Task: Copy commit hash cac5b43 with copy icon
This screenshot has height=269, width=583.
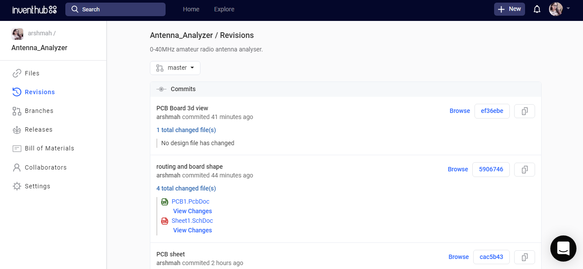Action: pos(525,257)
